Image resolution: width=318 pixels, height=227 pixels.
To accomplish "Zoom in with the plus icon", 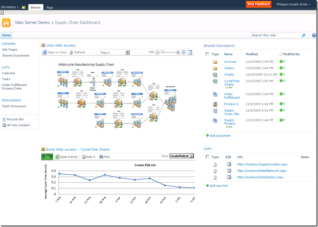I will (x=178, y=52).
